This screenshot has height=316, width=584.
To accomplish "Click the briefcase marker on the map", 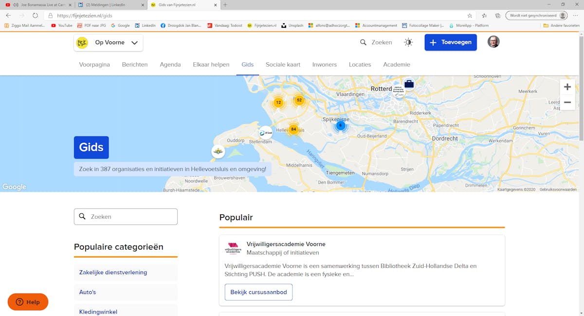I will click(x=409, y=84).
